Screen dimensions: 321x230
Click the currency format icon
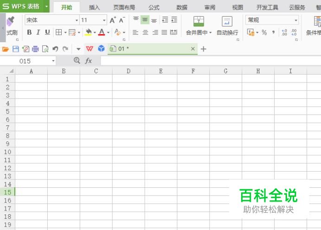(251, 32)
